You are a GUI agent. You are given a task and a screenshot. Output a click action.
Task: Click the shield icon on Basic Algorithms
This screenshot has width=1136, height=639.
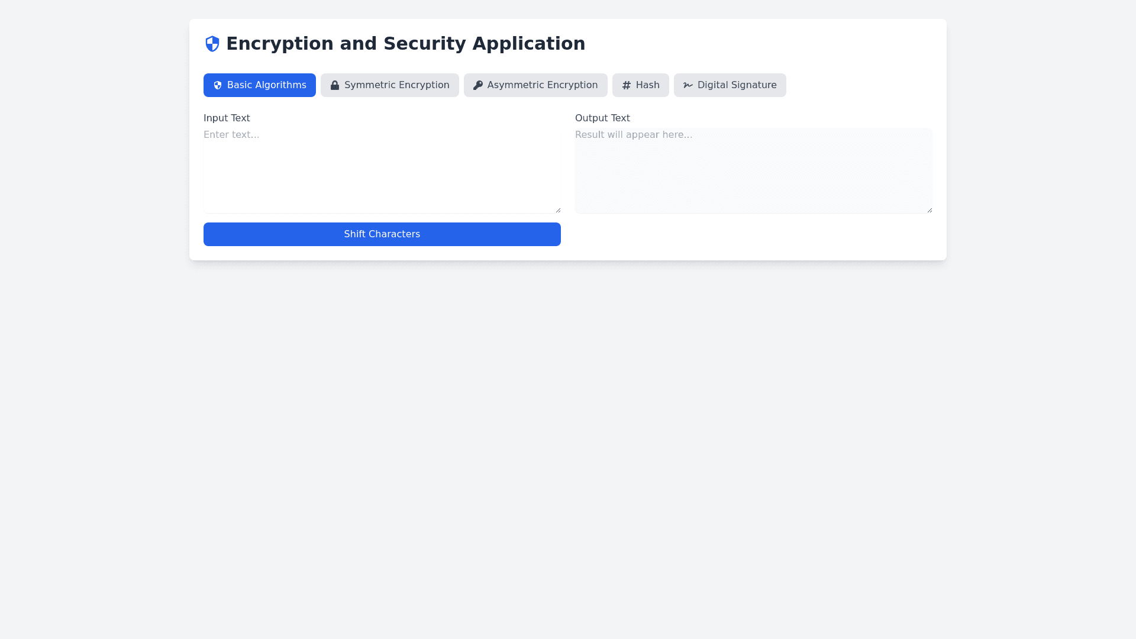point(218,85)
